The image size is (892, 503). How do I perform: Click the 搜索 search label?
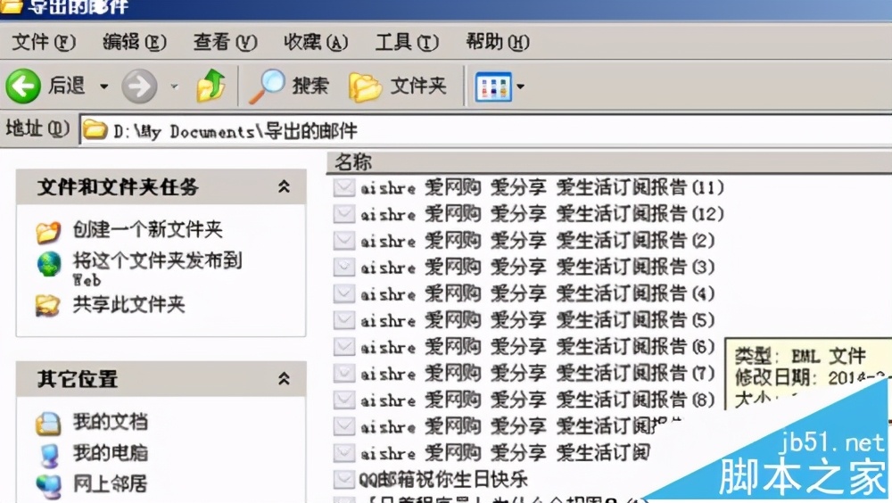coord(310,87)
